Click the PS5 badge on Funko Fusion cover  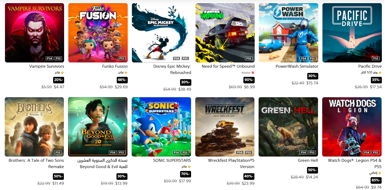[122, 59]
